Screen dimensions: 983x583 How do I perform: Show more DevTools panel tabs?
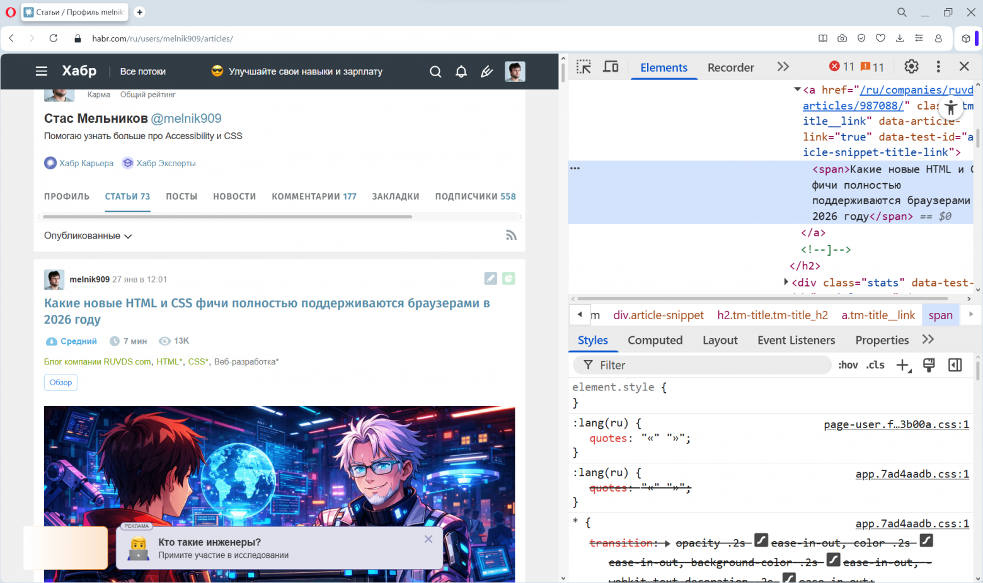[783, 67]
